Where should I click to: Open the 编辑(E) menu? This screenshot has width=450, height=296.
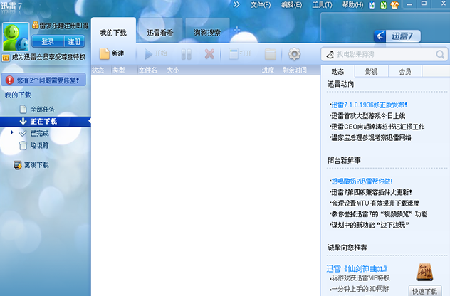point(292,4)
